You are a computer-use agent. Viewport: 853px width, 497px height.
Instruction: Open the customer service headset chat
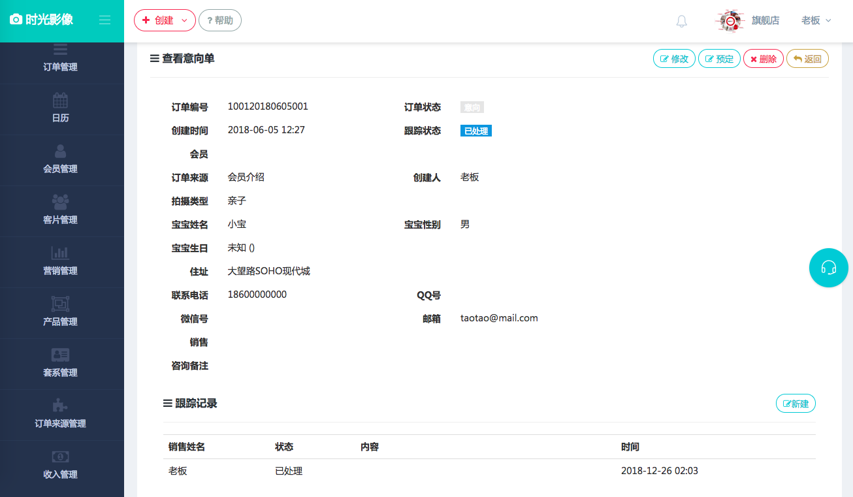[828, 268]
